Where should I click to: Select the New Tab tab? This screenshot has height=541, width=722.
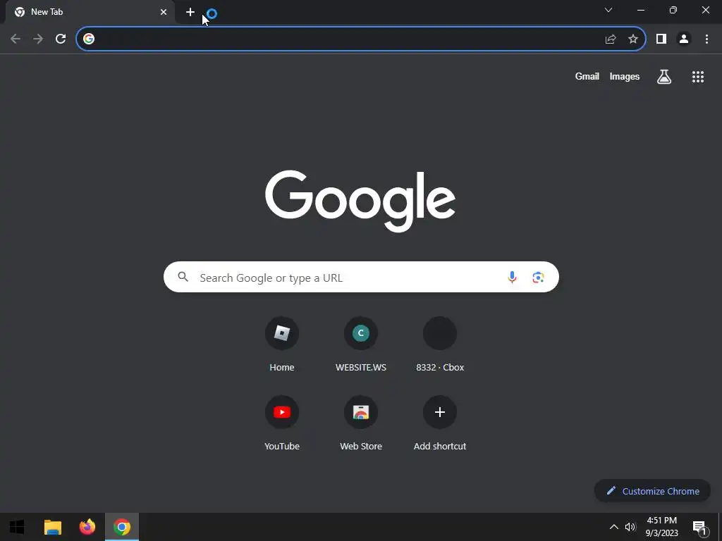point(90,12)
